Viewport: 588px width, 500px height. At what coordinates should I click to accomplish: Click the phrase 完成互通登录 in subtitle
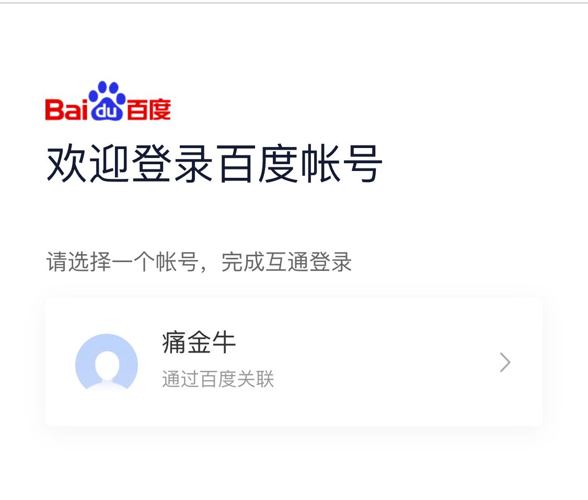(286, 262)
